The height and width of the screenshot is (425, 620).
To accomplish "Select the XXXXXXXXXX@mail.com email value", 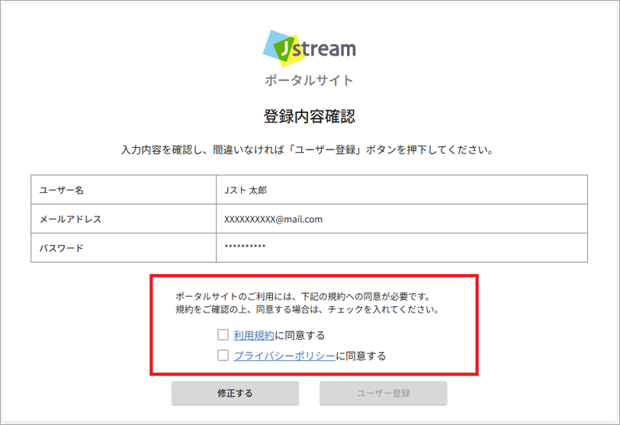I will 273,219.
